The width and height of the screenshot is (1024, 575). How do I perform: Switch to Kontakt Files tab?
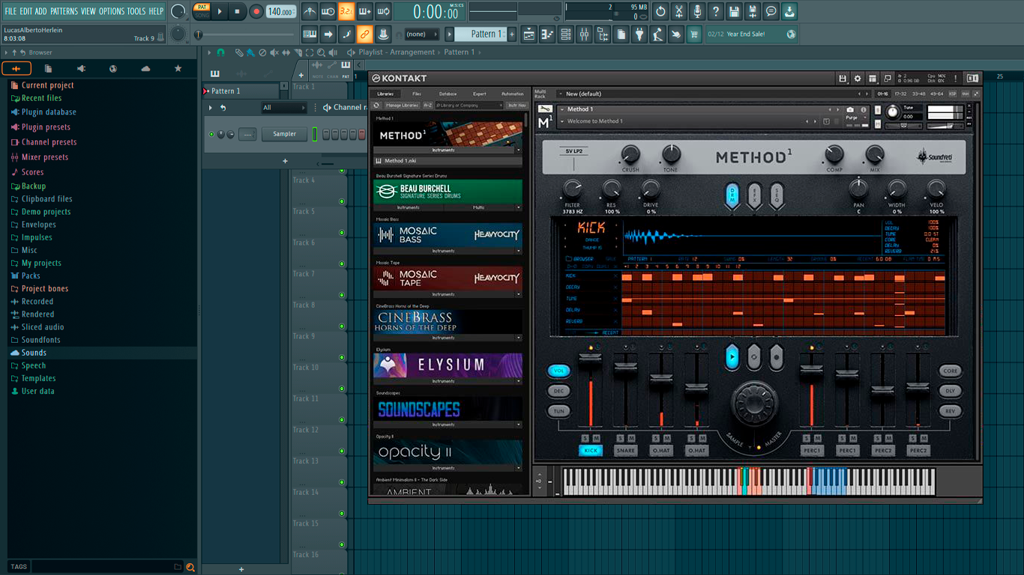point(417,94)
